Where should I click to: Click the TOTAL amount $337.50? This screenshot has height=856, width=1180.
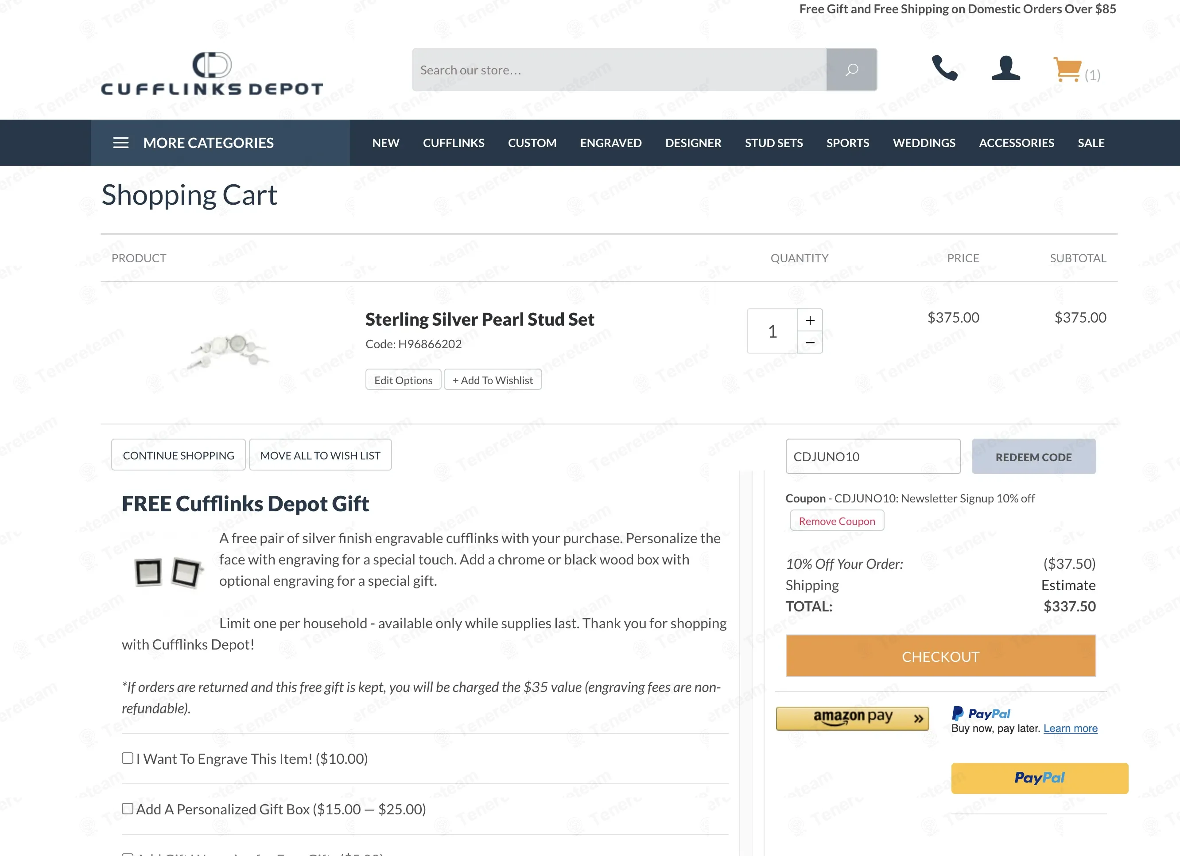point(1069,606)
